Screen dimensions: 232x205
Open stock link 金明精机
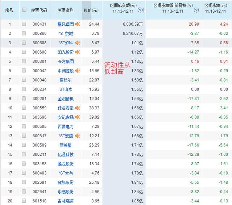click(x=66, y=99)
